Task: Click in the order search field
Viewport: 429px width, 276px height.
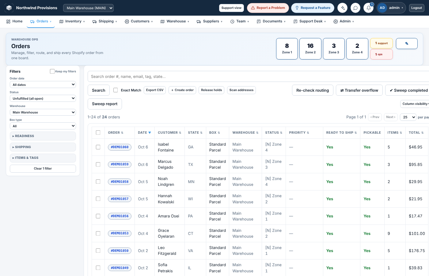Action: point(258,76)
